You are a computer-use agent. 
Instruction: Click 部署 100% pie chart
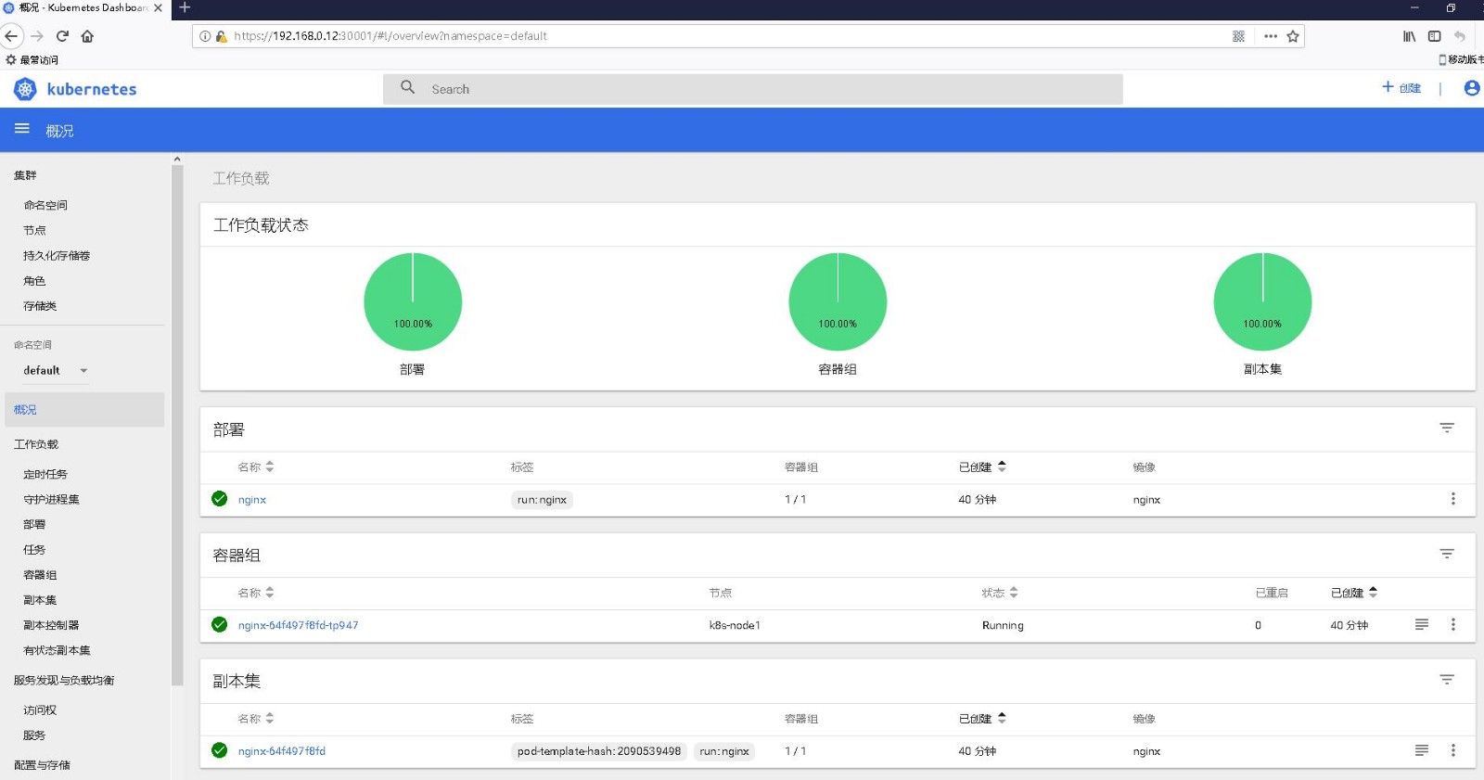pos(413,301)
